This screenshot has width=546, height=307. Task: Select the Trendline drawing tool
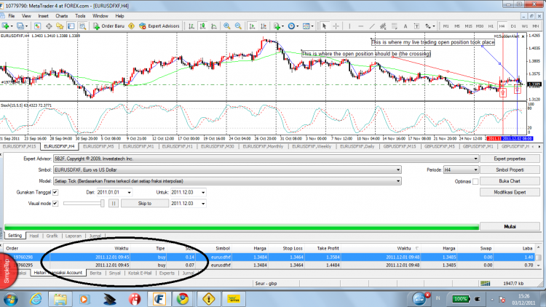(372, 26)
